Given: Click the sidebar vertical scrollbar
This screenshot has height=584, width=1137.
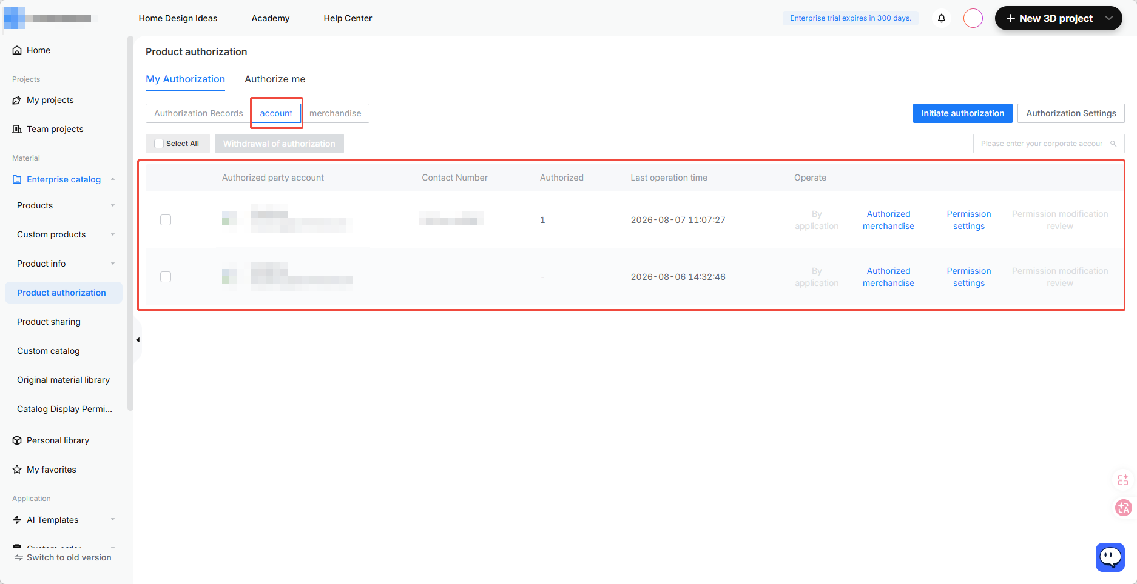Looking at the screenshot, I should point(130,224).
